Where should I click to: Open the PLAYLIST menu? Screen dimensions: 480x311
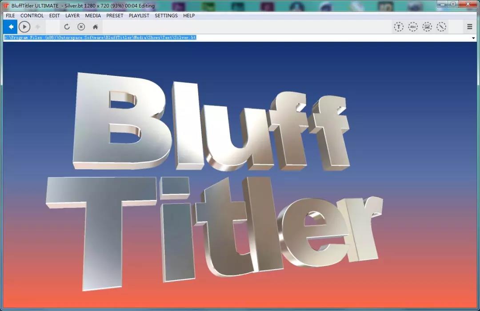pyautogui.click(x=139, y=16)
